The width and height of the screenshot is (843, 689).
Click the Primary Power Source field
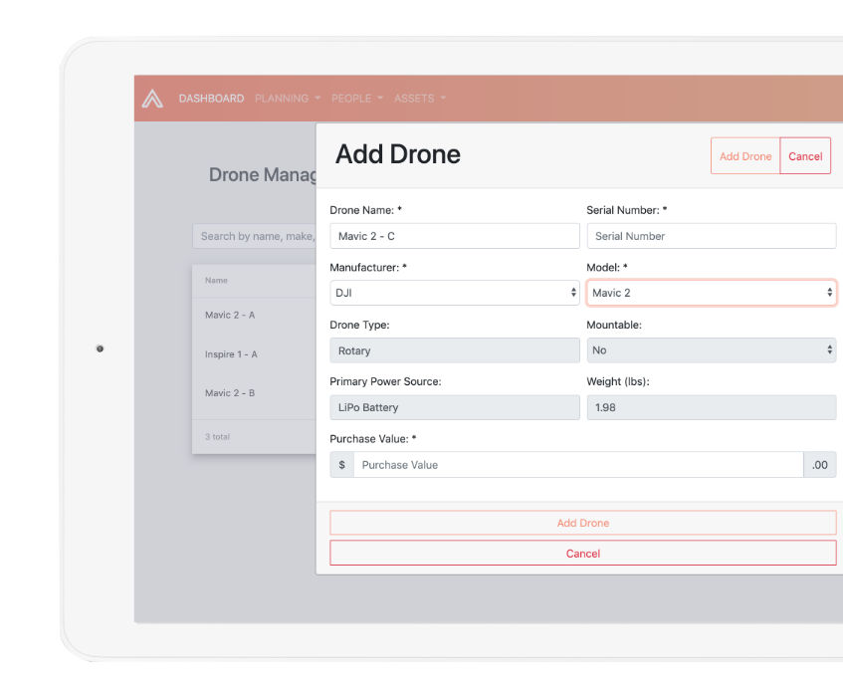point(455,407)
